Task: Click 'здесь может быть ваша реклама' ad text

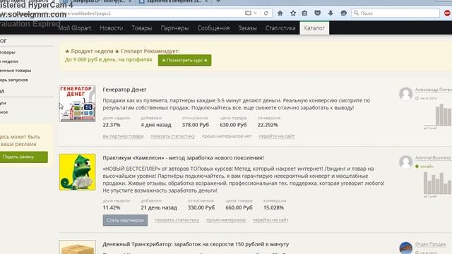Action: tap(20, 140)
